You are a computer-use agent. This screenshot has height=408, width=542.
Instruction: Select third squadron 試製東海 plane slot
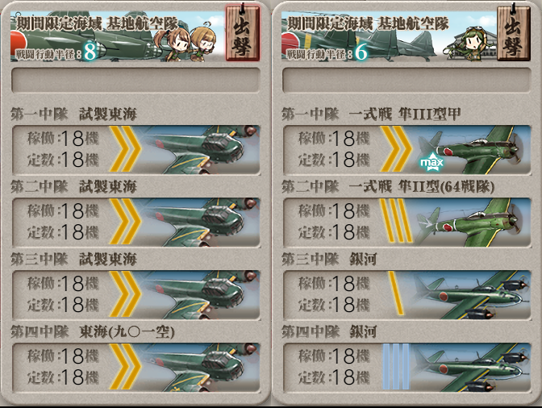pyautogui.click(x=136, y=294)
